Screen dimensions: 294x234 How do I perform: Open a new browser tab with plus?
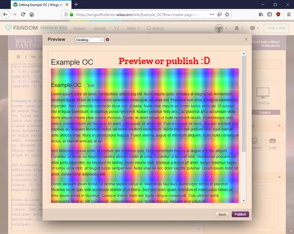[76, 4]
